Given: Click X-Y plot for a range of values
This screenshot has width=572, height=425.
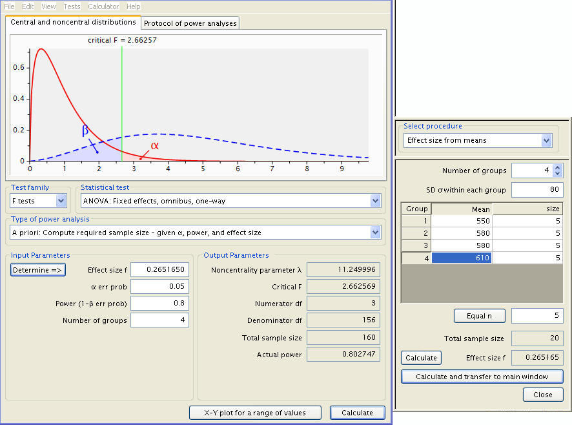Looking at the screenshot, I should (255, 413).
